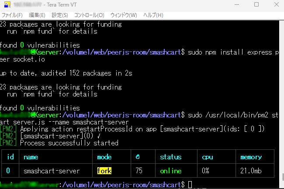This screenshot has width=284, height=189.
Task: Open the ファイル(F) menu
Action: [12, 15]
